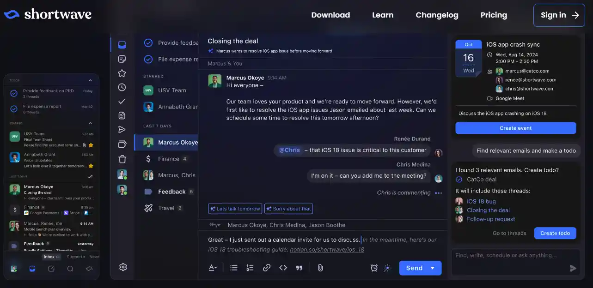This screenshot has height=288, width=593.
Task: Open the Download page
Action: [330, 15]
